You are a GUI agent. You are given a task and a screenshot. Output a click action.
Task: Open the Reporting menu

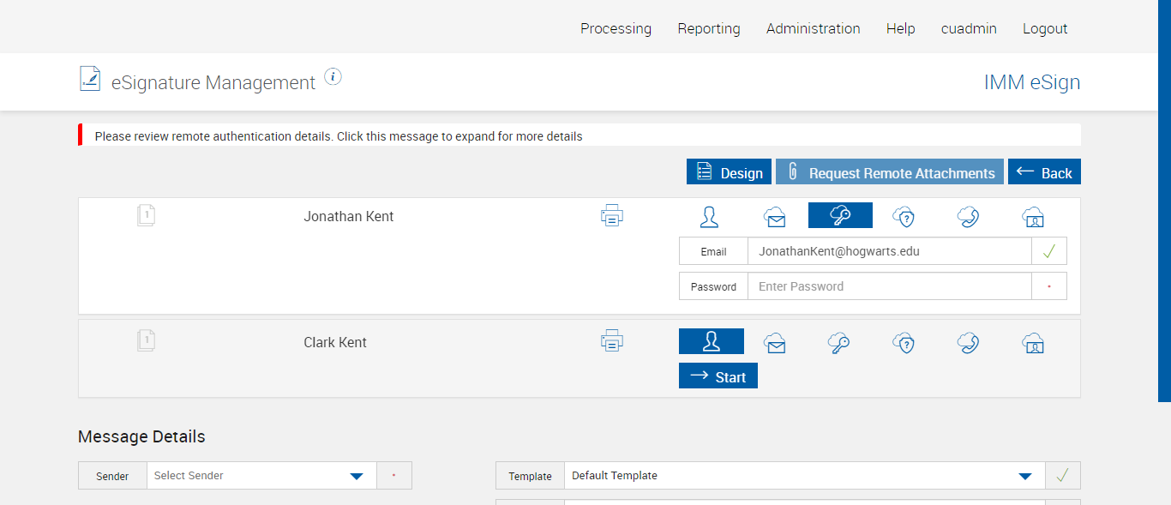(x=708, y=28)
